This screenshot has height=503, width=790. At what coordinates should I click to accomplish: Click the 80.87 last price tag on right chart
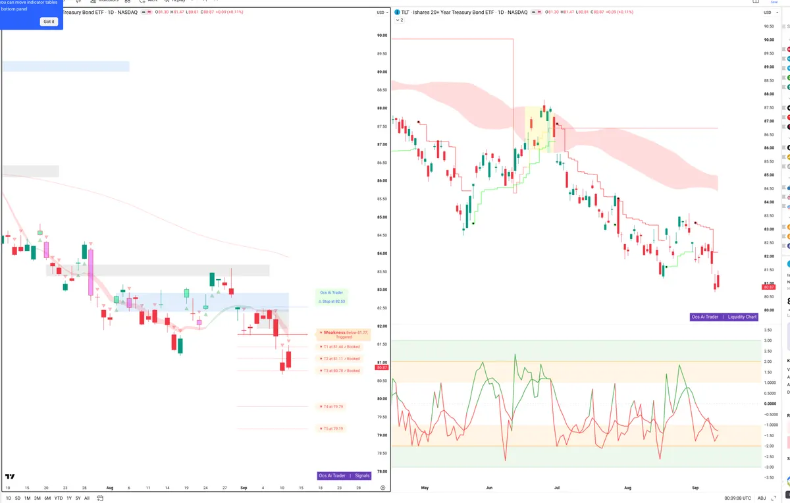tap(768, 287)
